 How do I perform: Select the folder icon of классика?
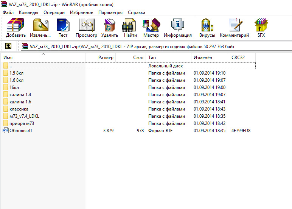pos(6,109)
